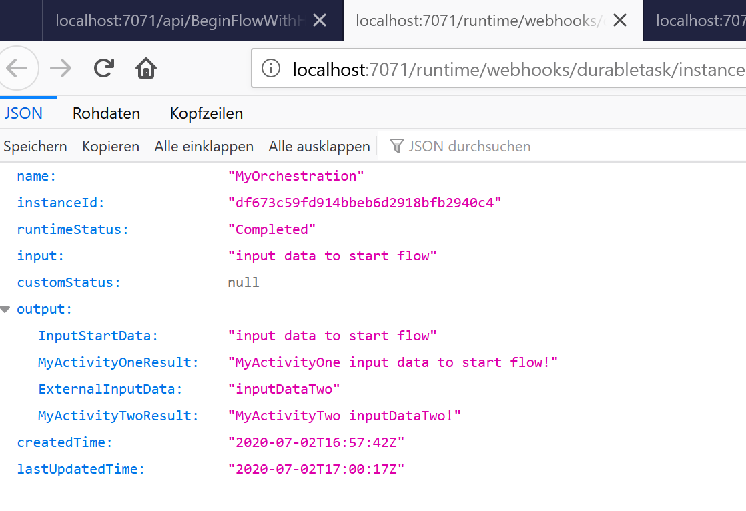
Task: Click the browser back arrow button
Action: [x=17, y=69]
